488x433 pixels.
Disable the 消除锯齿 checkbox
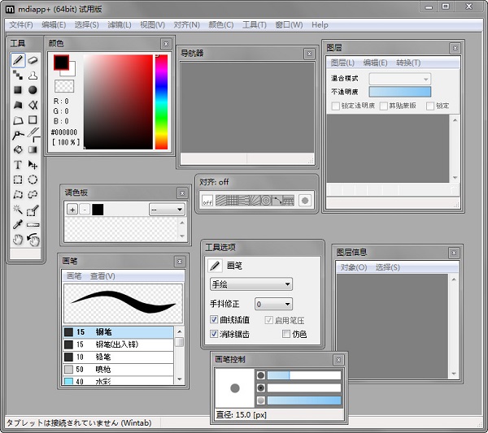coord(215,334)
